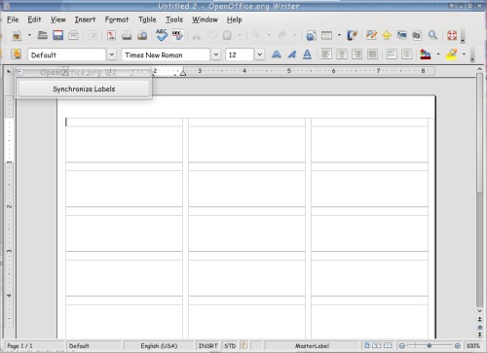The width and height of the screenshot is (487, 353).
Task: Click the Hyperlink icon
Action: coord(311,35)
